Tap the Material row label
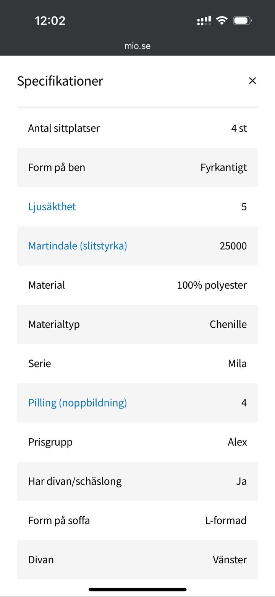Screen dimensions: 275x597 (47, 285)
